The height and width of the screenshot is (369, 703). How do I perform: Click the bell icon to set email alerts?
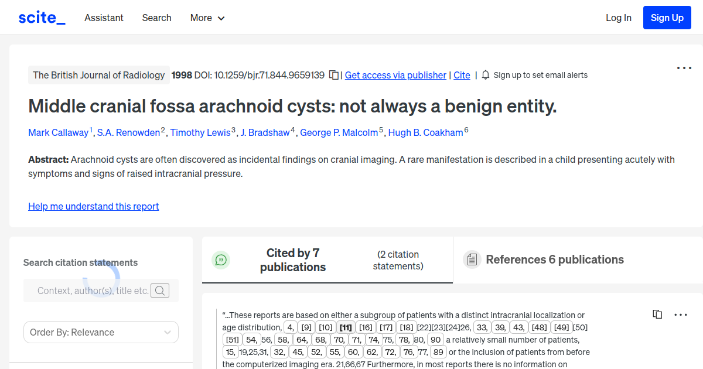485,75
